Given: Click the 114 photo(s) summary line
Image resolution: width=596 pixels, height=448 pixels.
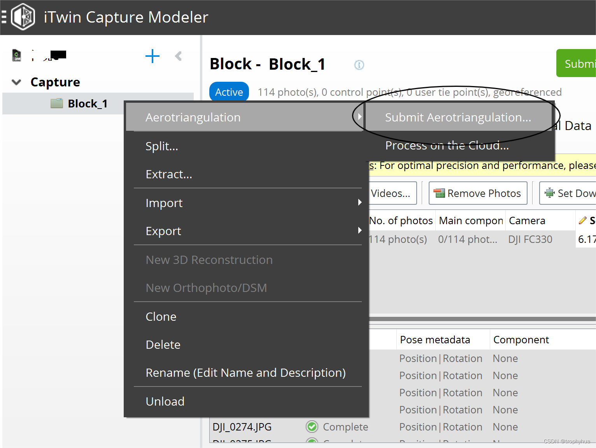Looking at the screenshot, I should 410,92.
